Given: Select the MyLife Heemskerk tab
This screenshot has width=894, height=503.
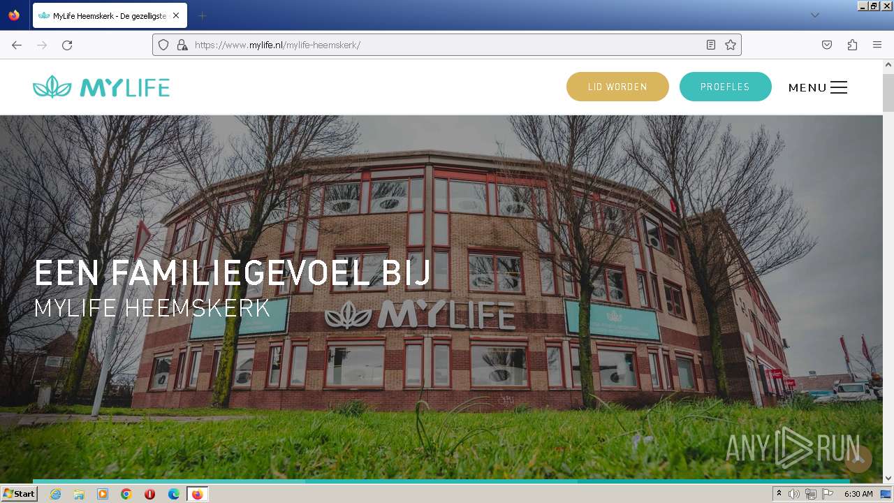Looking at the screenshot, I should tap(110, 15).
